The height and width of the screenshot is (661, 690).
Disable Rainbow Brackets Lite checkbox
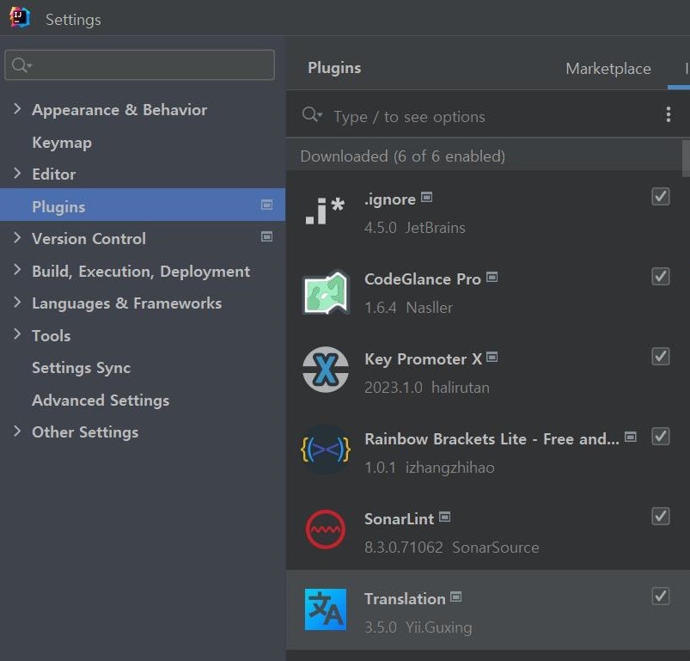(661, 436)
